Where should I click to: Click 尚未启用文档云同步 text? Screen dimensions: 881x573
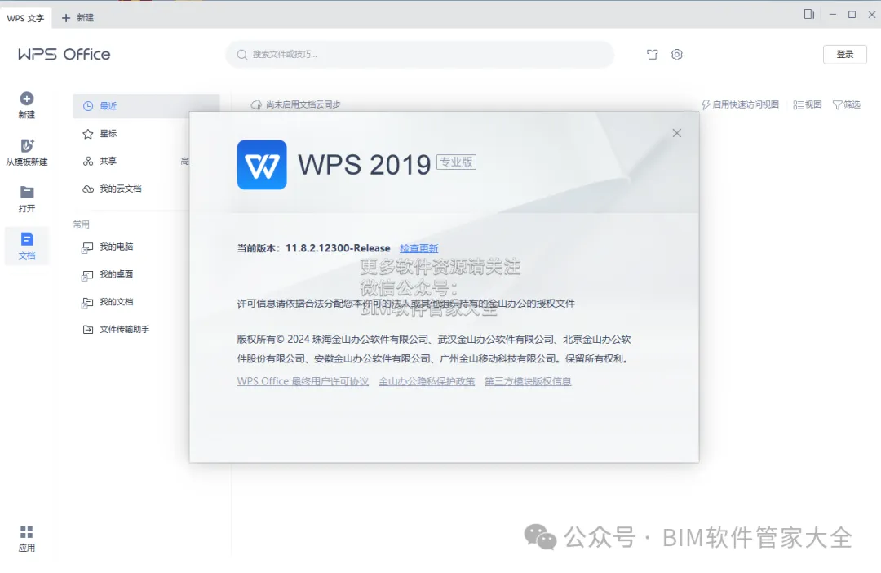(303, 104)
